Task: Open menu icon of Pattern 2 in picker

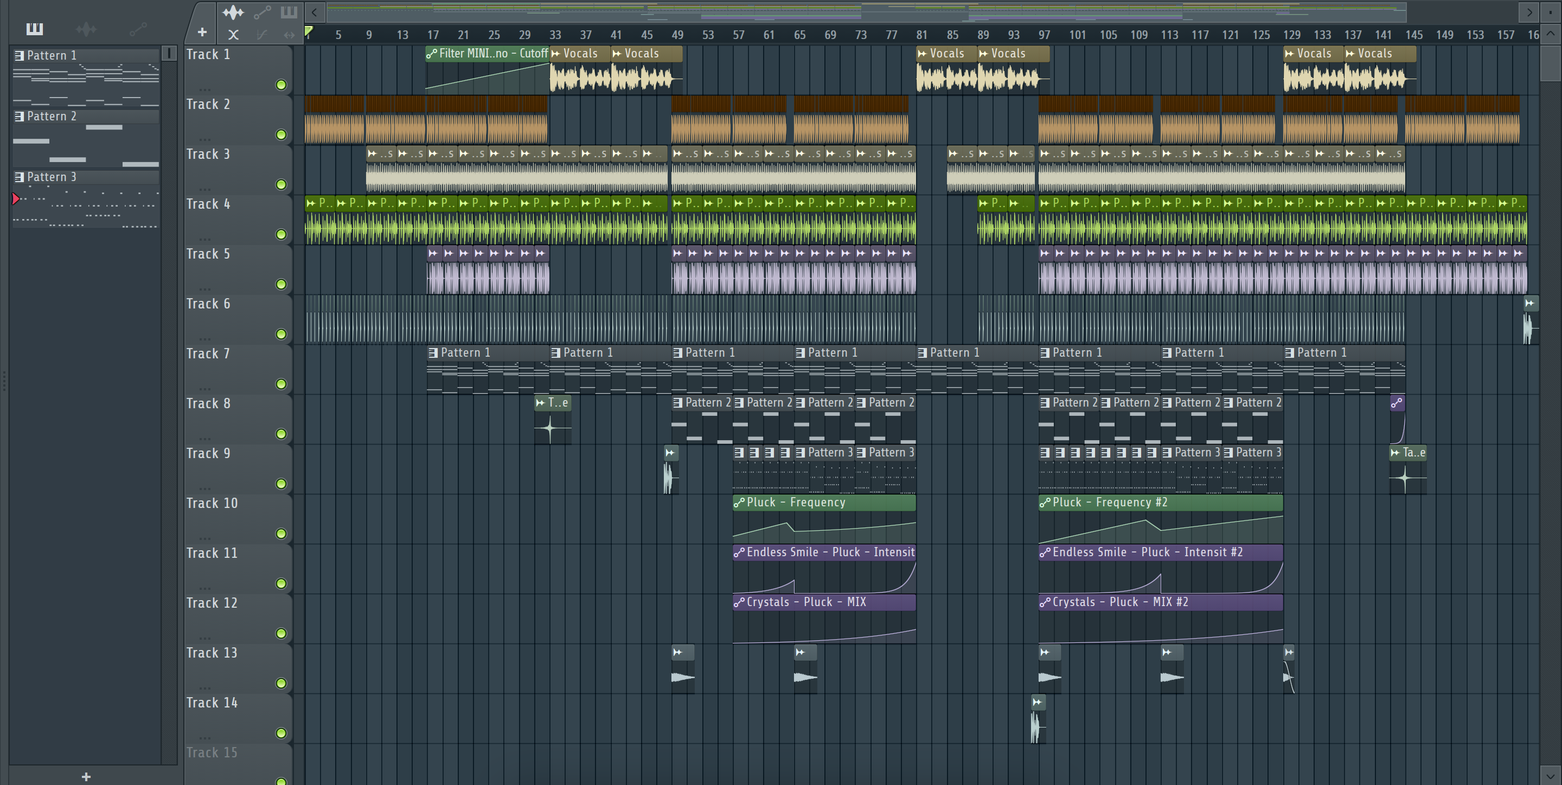Action: click(x=20, y=116)
